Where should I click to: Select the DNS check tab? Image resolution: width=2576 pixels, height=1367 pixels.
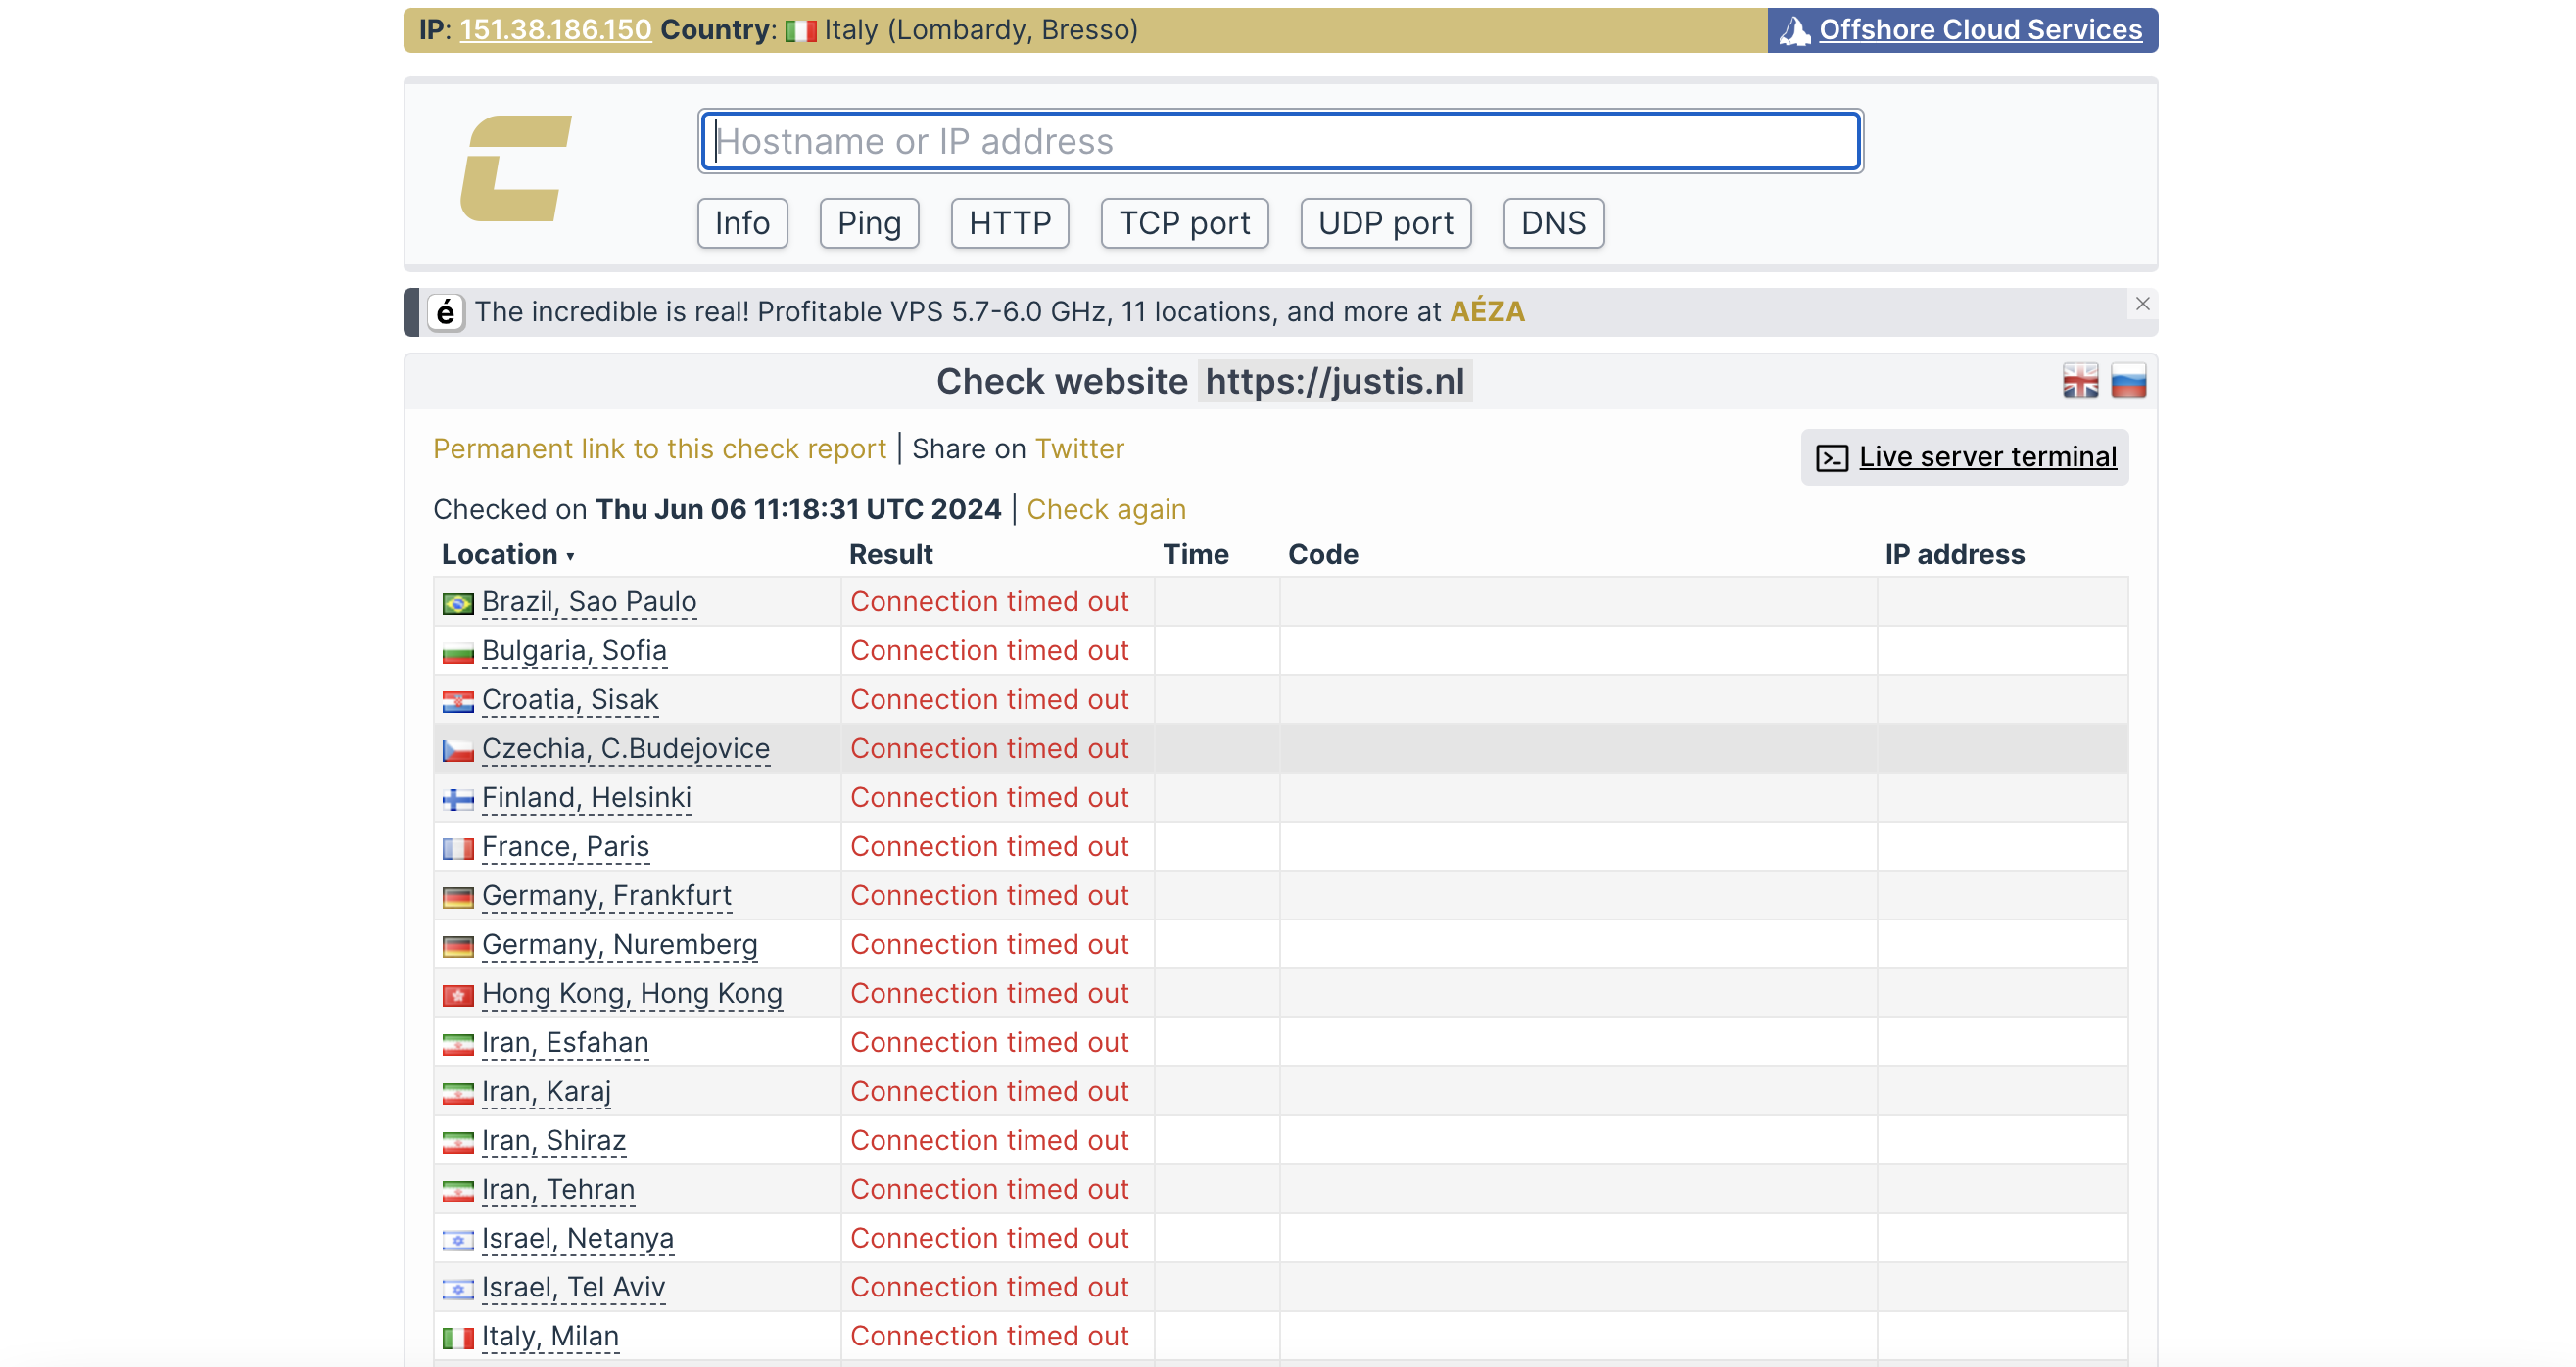[x=1552, y=223]
